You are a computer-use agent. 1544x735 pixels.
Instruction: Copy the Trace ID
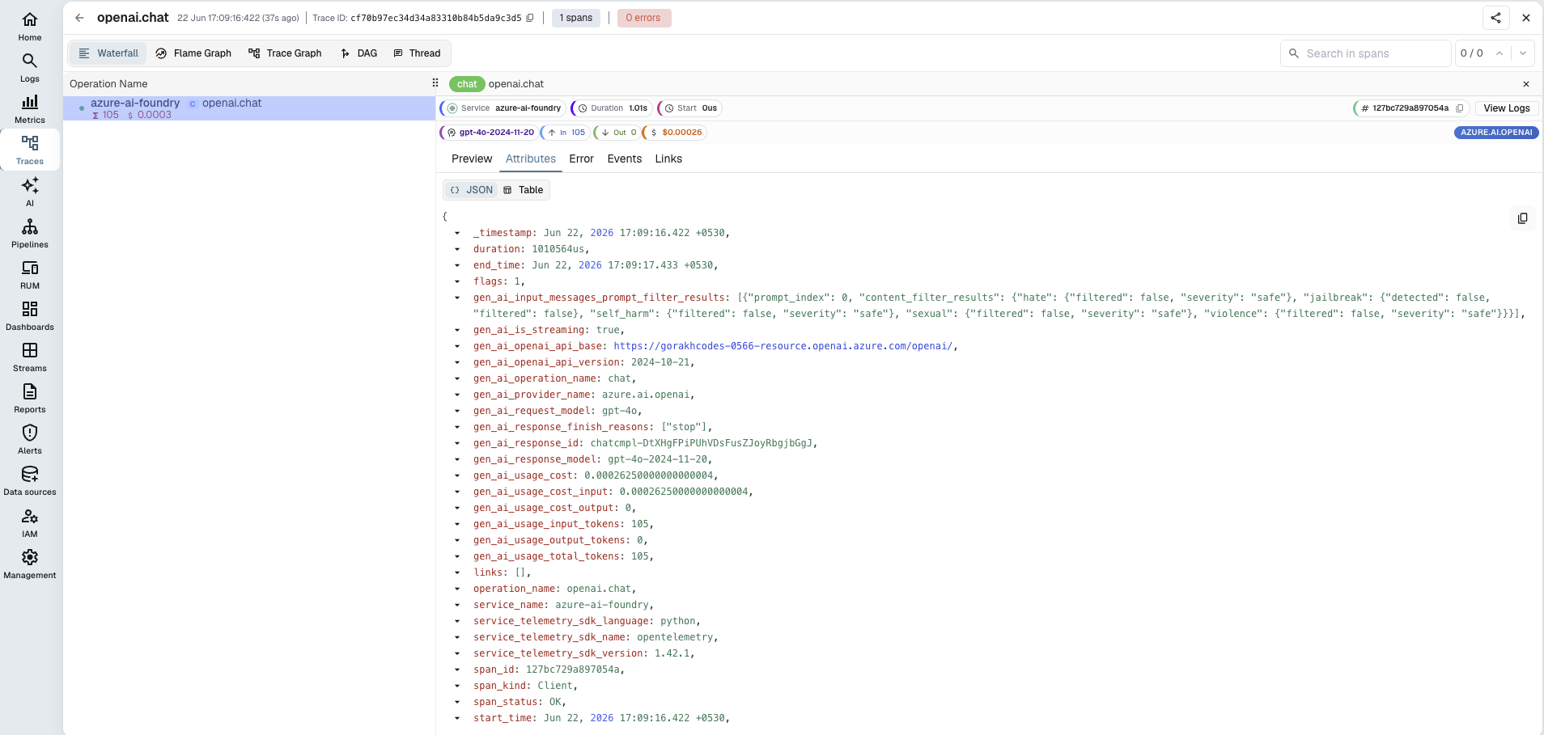(x=530, y=18)
